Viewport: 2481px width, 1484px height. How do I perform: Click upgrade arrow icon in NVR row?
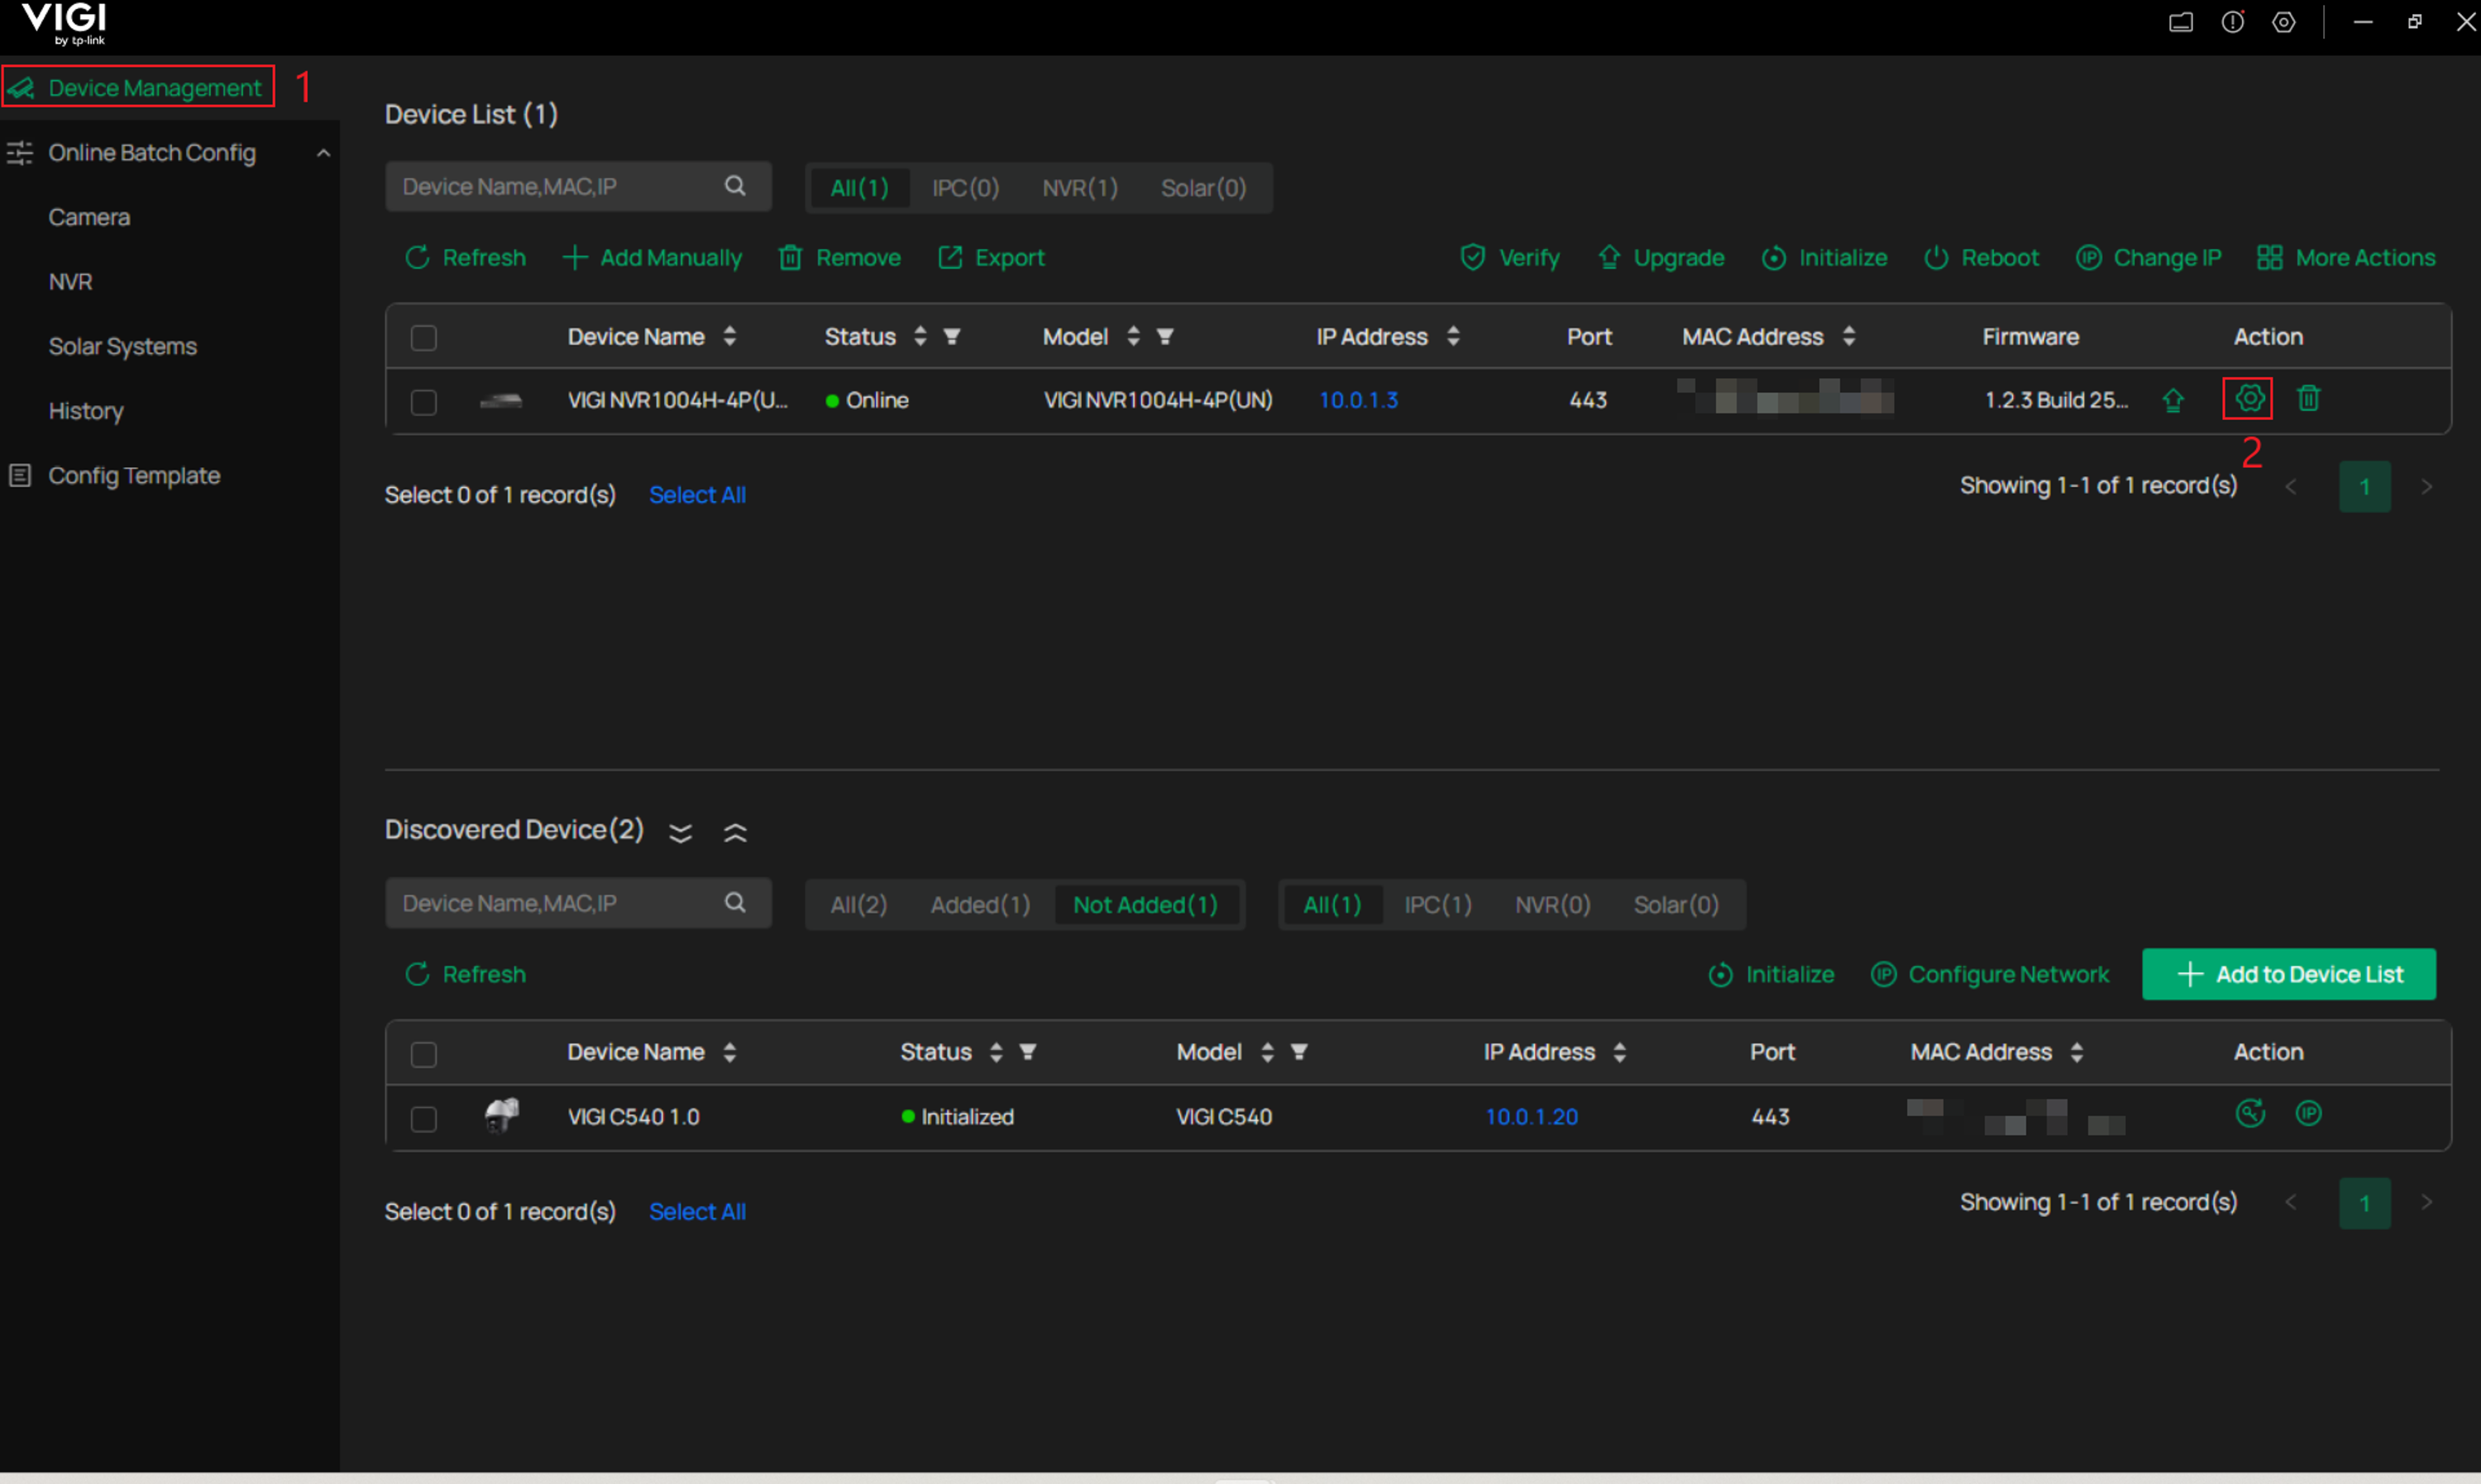click(2173, 400)
